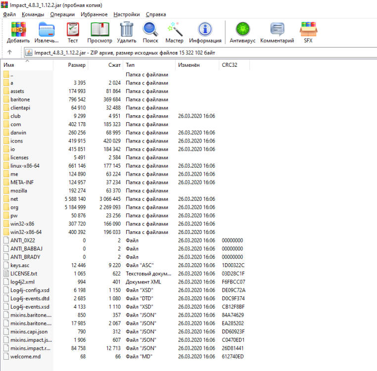Select the mozilla folder name
This screenshot has width=377, height=371.
[19, 190]
